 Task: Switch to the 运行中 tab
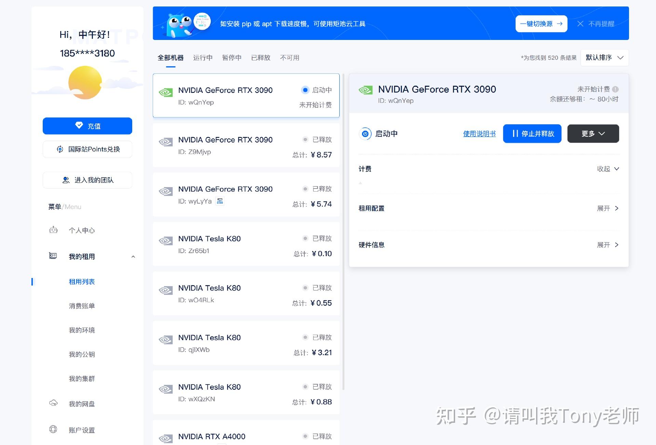(x=203, y=58)
